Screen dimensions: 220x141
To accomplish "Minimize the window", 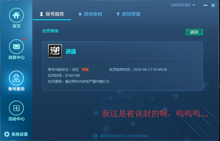I will point(205,5).
